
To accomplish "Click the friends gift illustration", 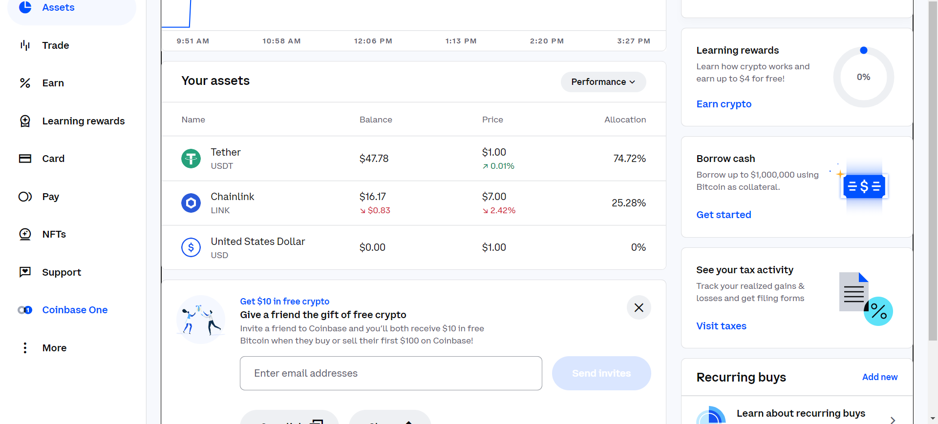I will click(201, 320).
